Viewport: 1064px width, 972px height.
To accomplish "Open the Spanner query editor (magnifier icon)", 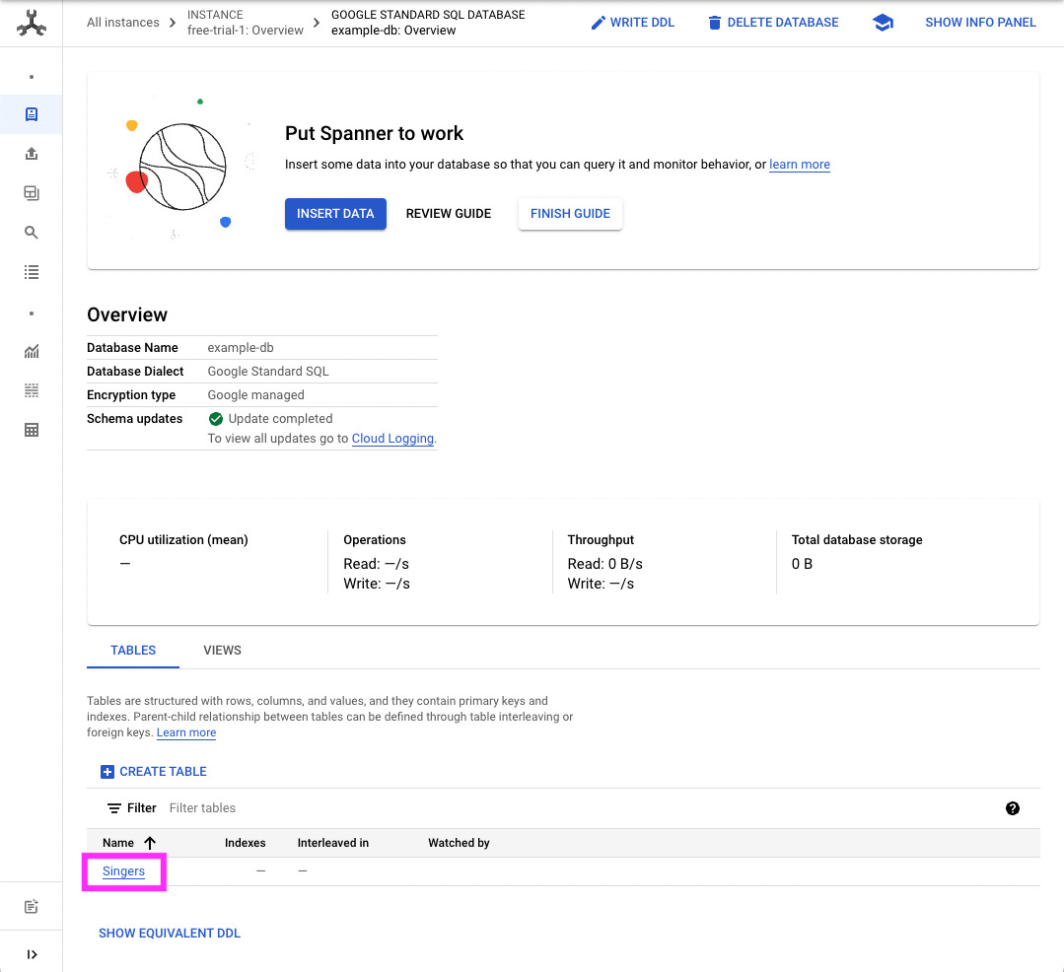I will click(31, 233).
